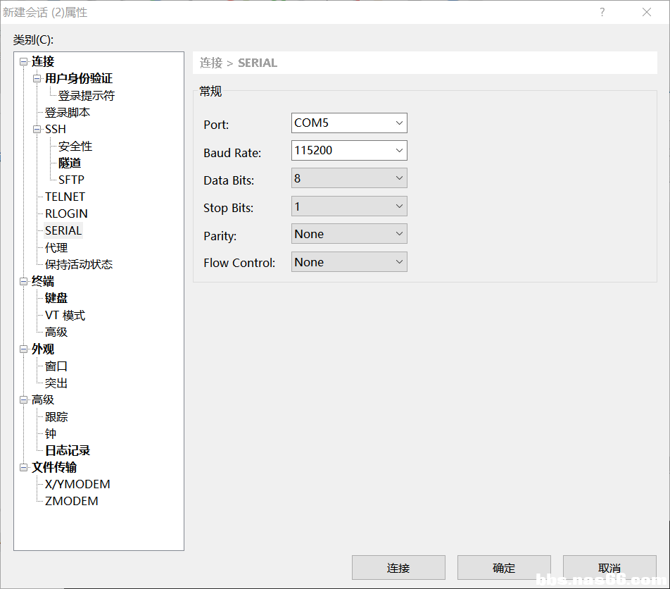
Task: Click the 确定 button
Action: click(504, 568)
